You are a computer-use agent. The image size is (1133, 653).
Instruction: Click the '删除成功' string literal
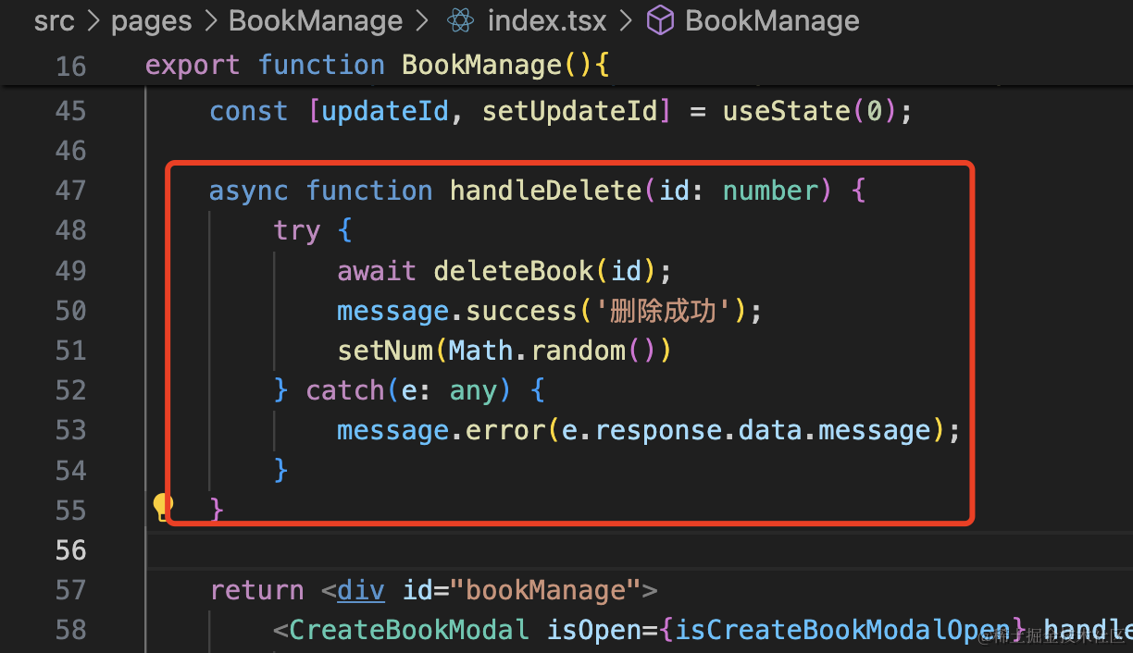coord(664,311)
